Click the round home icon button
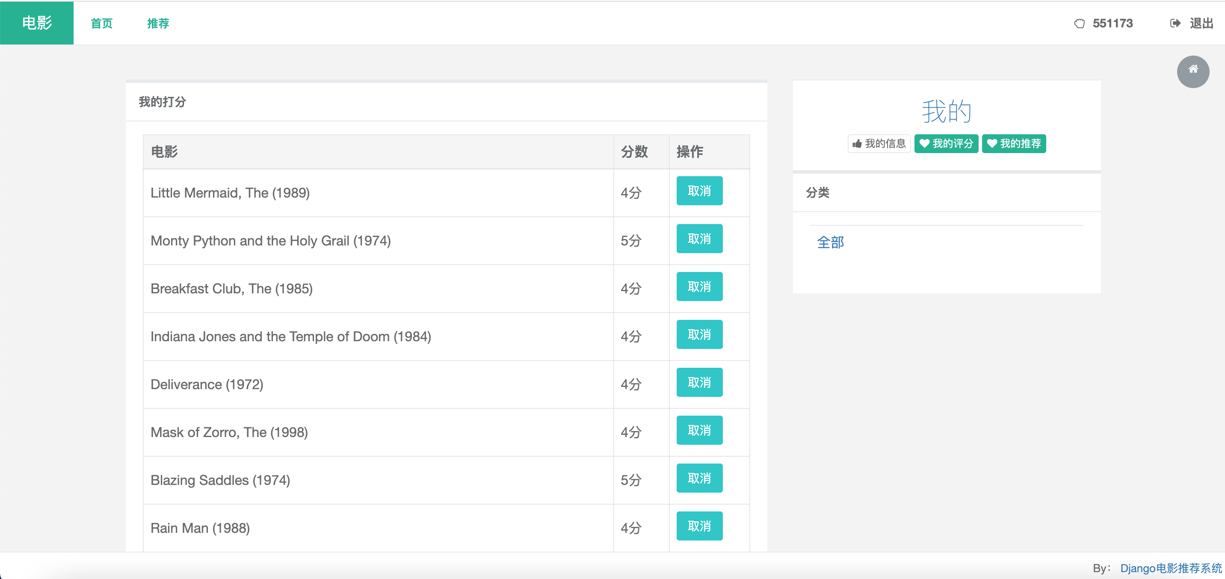The height and width of the screenshot is (579, 1225). point(1192,71)
